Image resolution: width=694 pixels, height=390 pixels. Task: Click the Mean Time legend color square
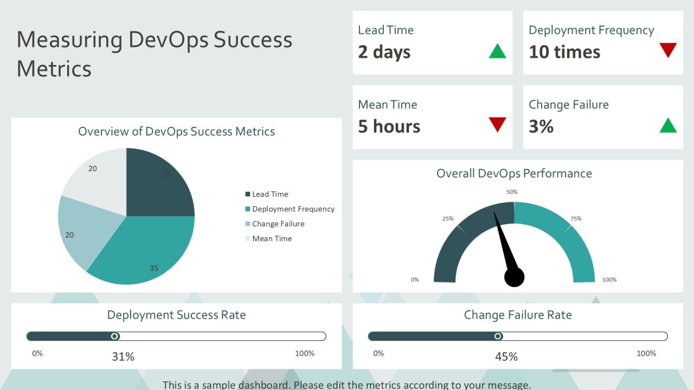pyautogui.click(x=248, y=238)
